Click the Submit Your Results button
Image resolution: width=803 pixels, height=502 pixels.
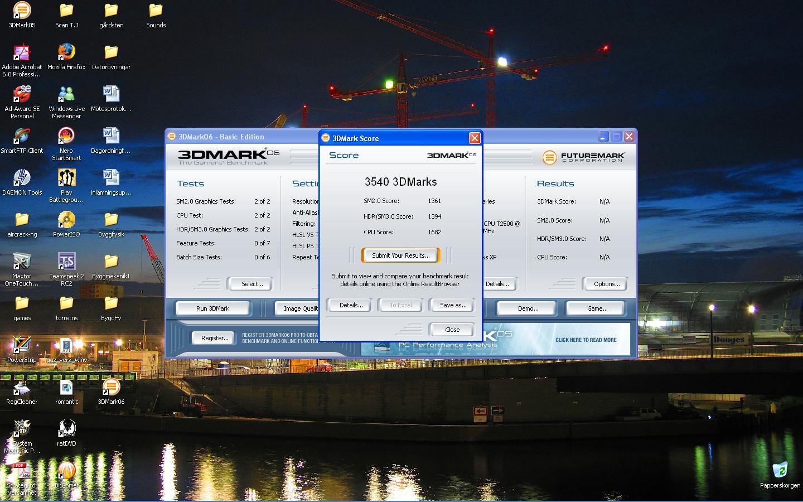click(401, 255)
